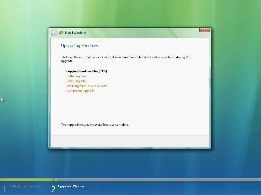Click the round back arrow button
The height and width of the screenshot is (195, 261).
click(x=54, y=33)
